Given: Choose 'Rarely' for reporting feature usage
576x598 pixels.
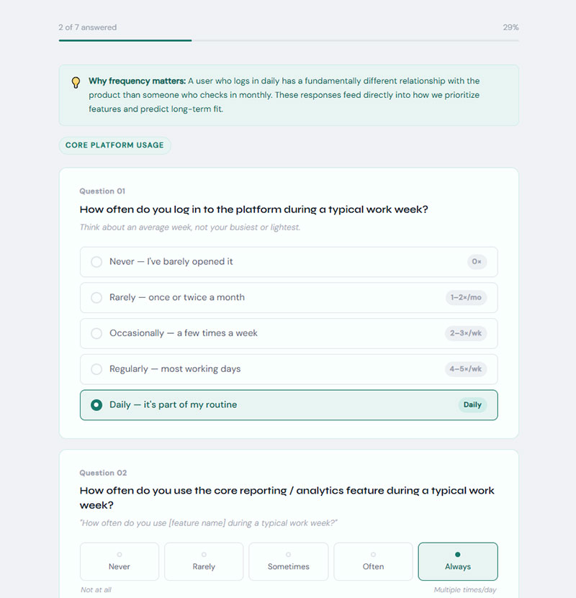Looking at the screenshot, I should click(204, 561).
